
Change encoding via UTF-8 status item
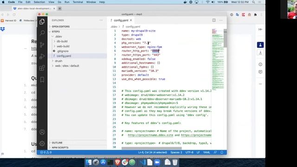[x=189, y=152]
